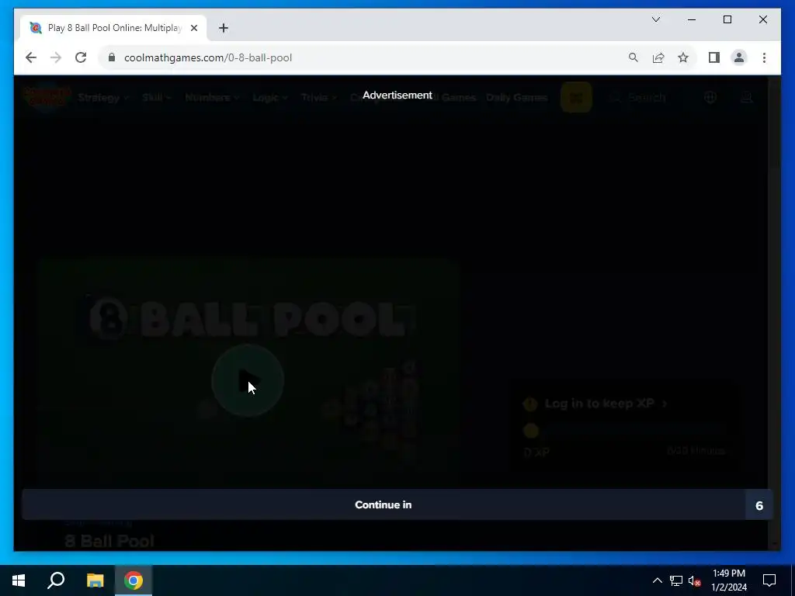Open the globe language icon
This screenshot has height=596, width=795.
pyautogui.click(x=710, y=97)
